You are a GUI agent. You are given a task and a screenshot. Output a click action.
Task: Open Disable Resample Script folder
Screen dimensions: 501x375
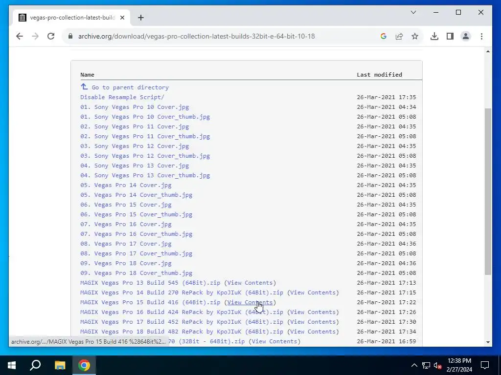coord(122,97)
